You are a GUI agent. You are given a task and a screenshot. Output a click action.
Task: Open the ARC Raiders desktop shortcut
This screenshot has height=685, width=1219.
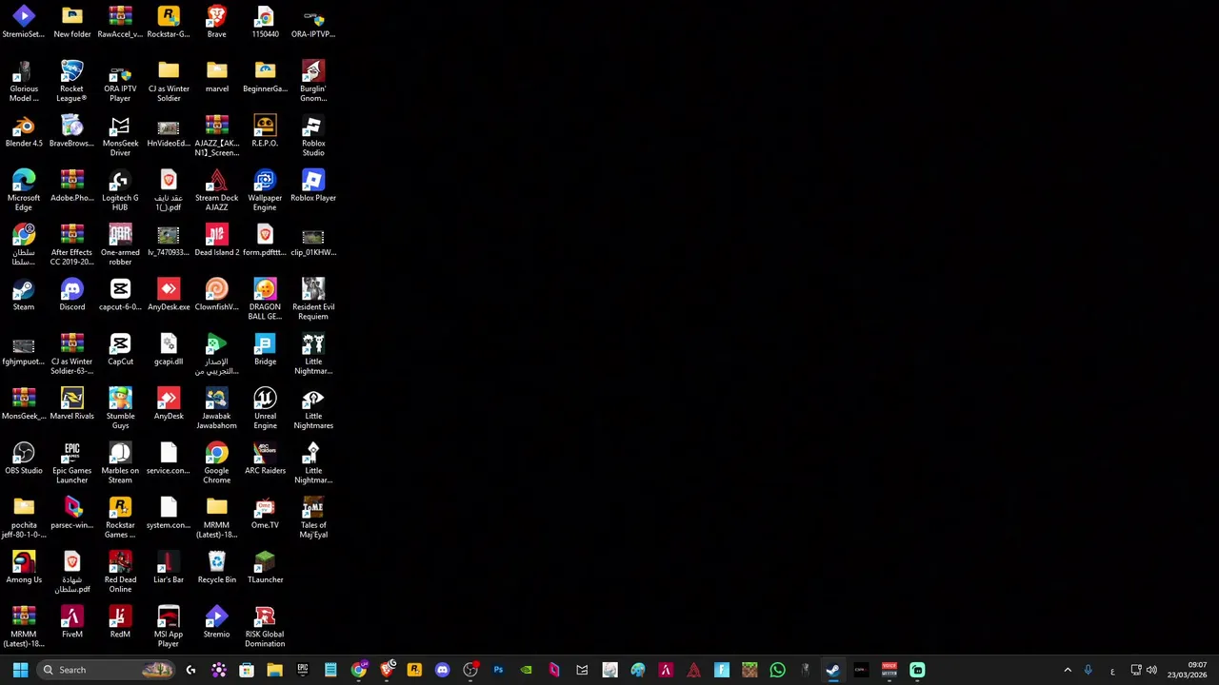[265, 459]
